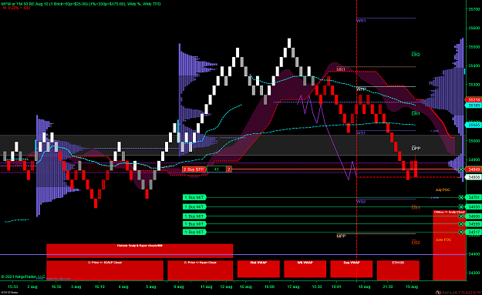Select the '2 Buy STP' order label

[x=194, y=169]
